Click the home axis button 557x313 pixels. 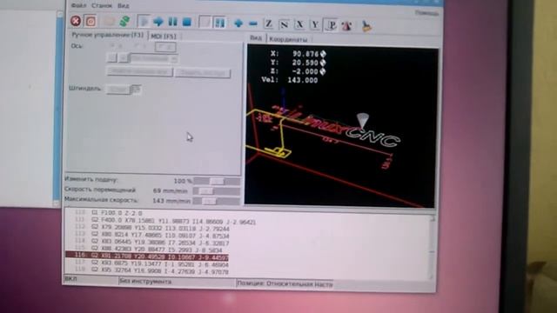pos(139,71)
